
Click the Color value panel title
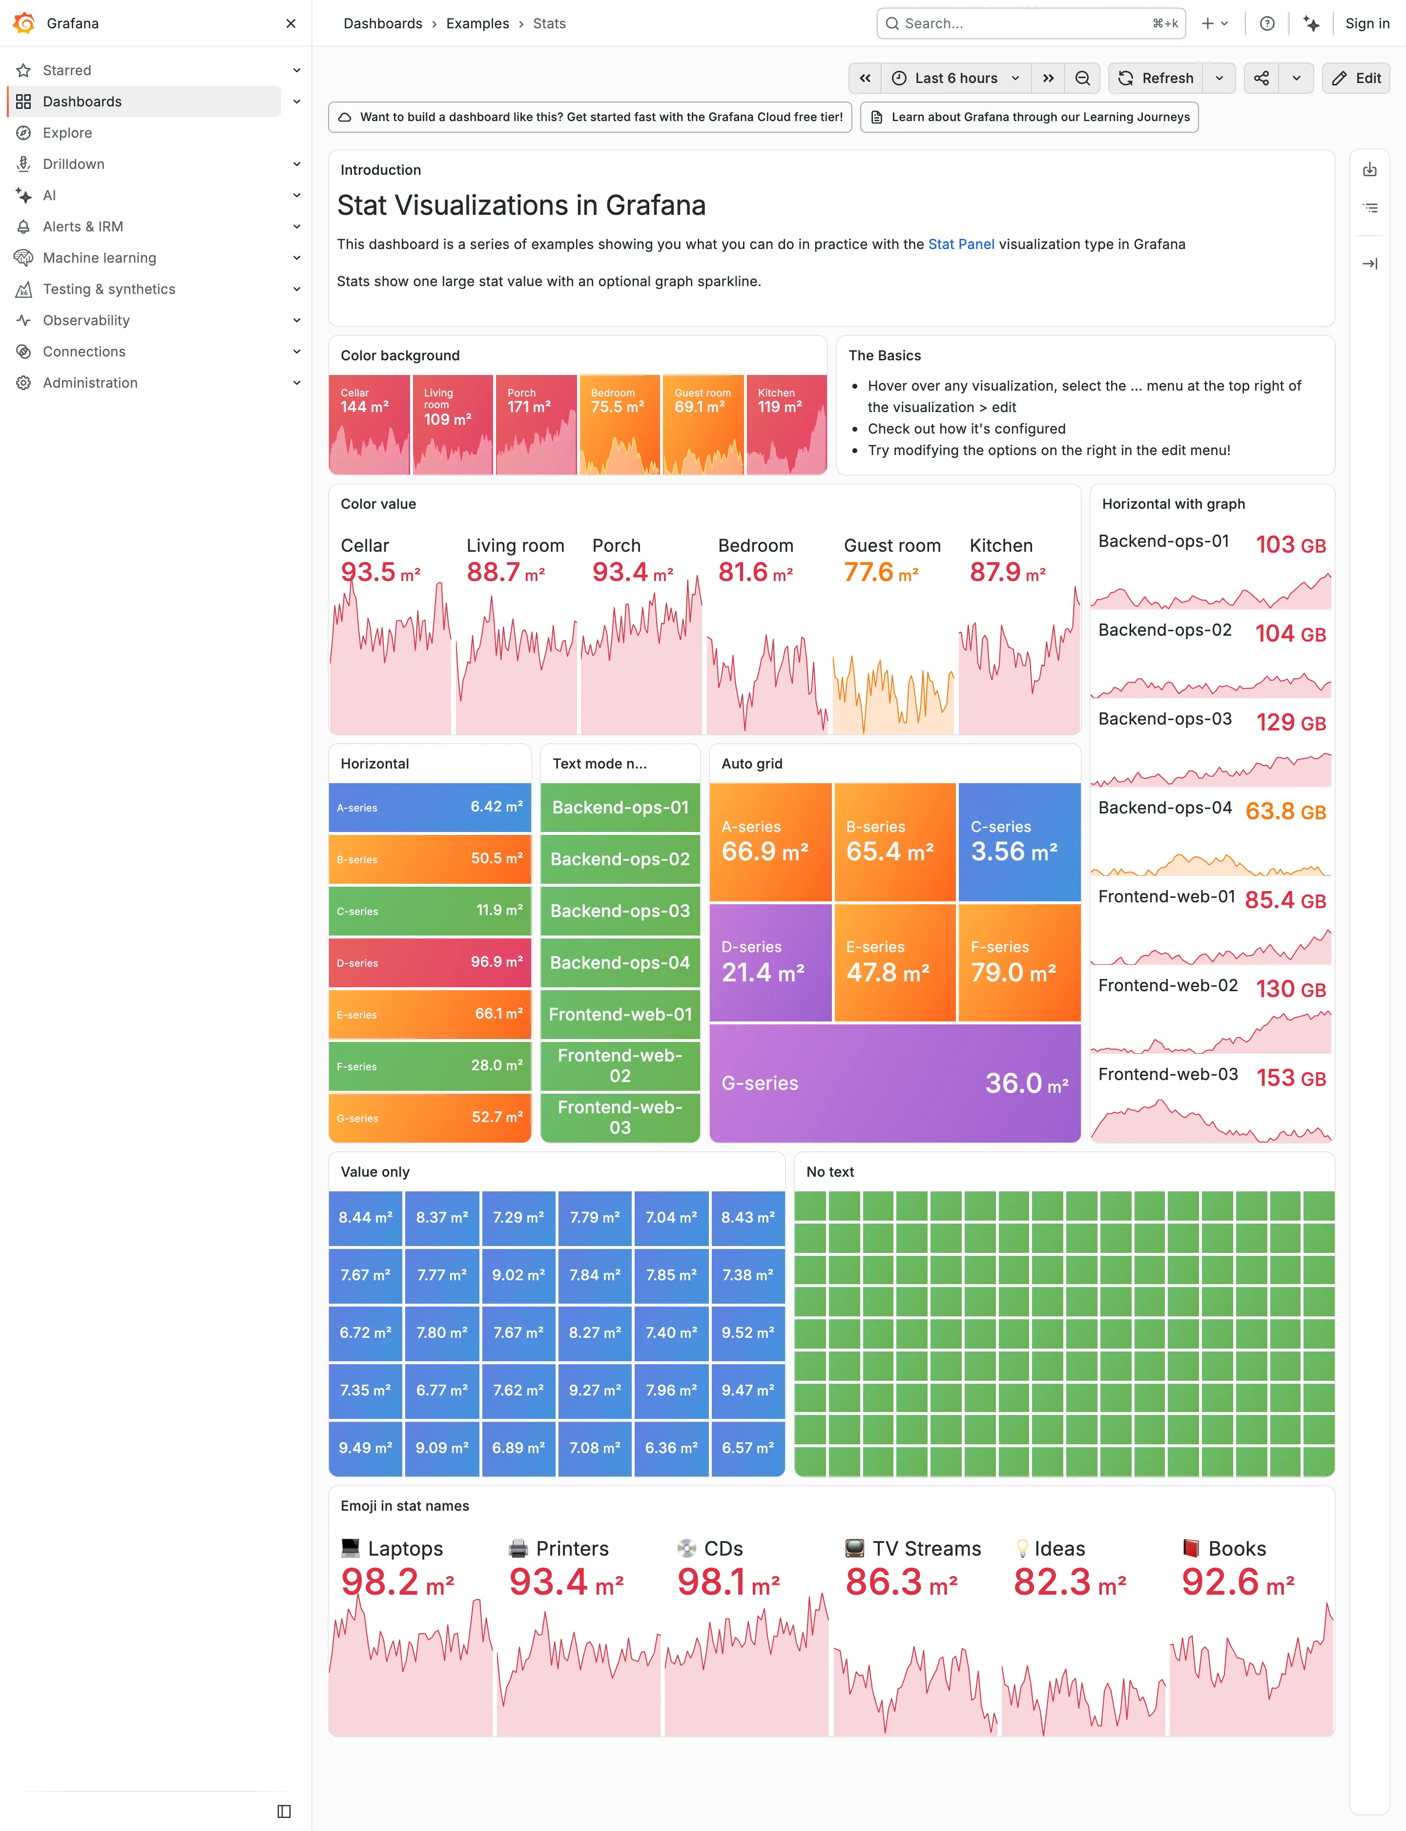378,504
